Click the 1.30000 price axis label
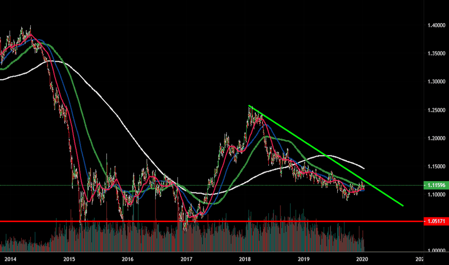 click(435, 82)
